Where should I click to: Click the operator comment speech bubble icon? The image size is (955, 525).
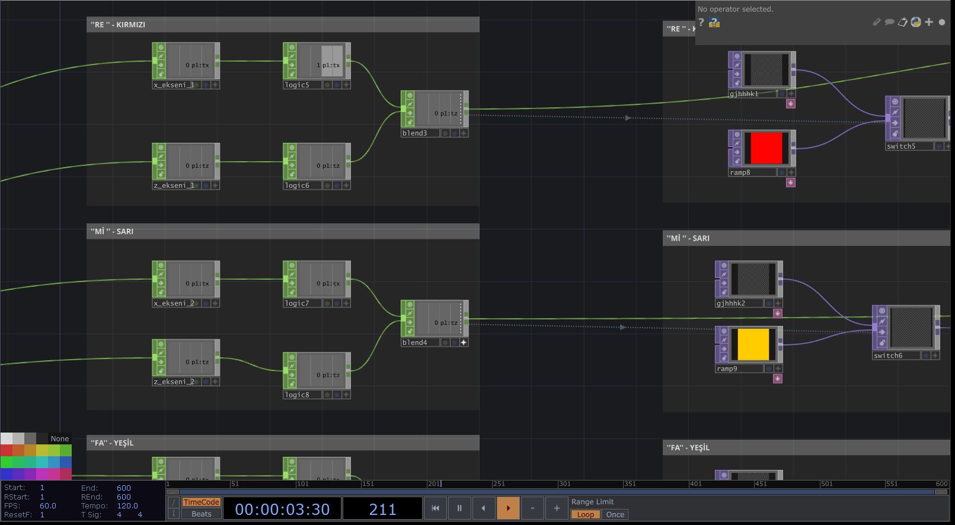click(x=889, y=22)
